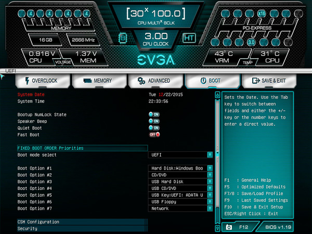This screenshot has height=234, width=312.
Task: Toggle Bootup NumLock State switch
Action: (154, 114)
